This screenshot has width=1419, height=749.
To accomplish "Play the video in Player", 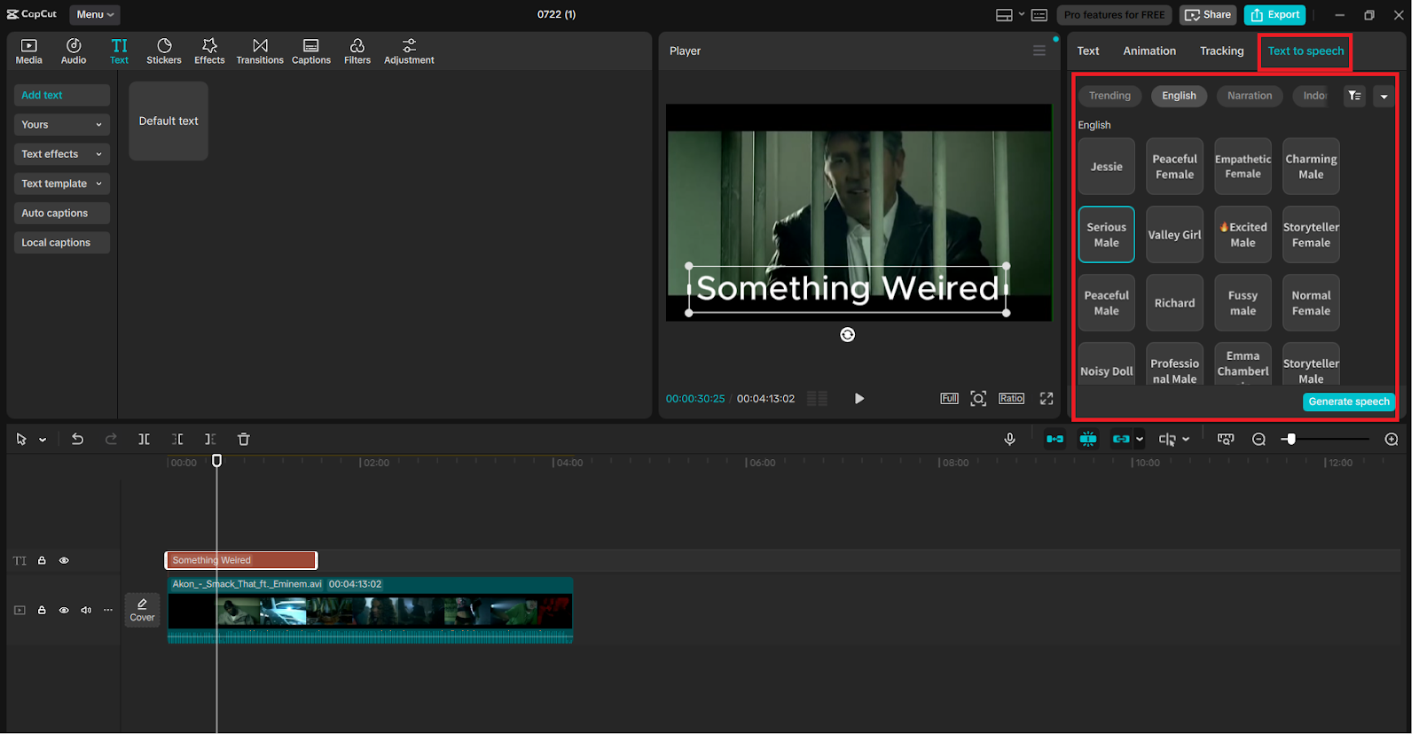I will 858,399.
